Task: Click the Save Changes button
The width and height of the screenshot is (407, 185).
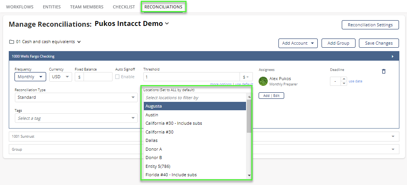Action: [379, 43]
